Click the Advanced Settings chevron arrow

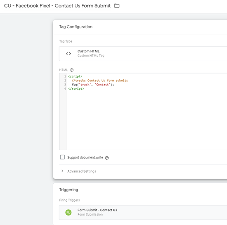[62, 171]
